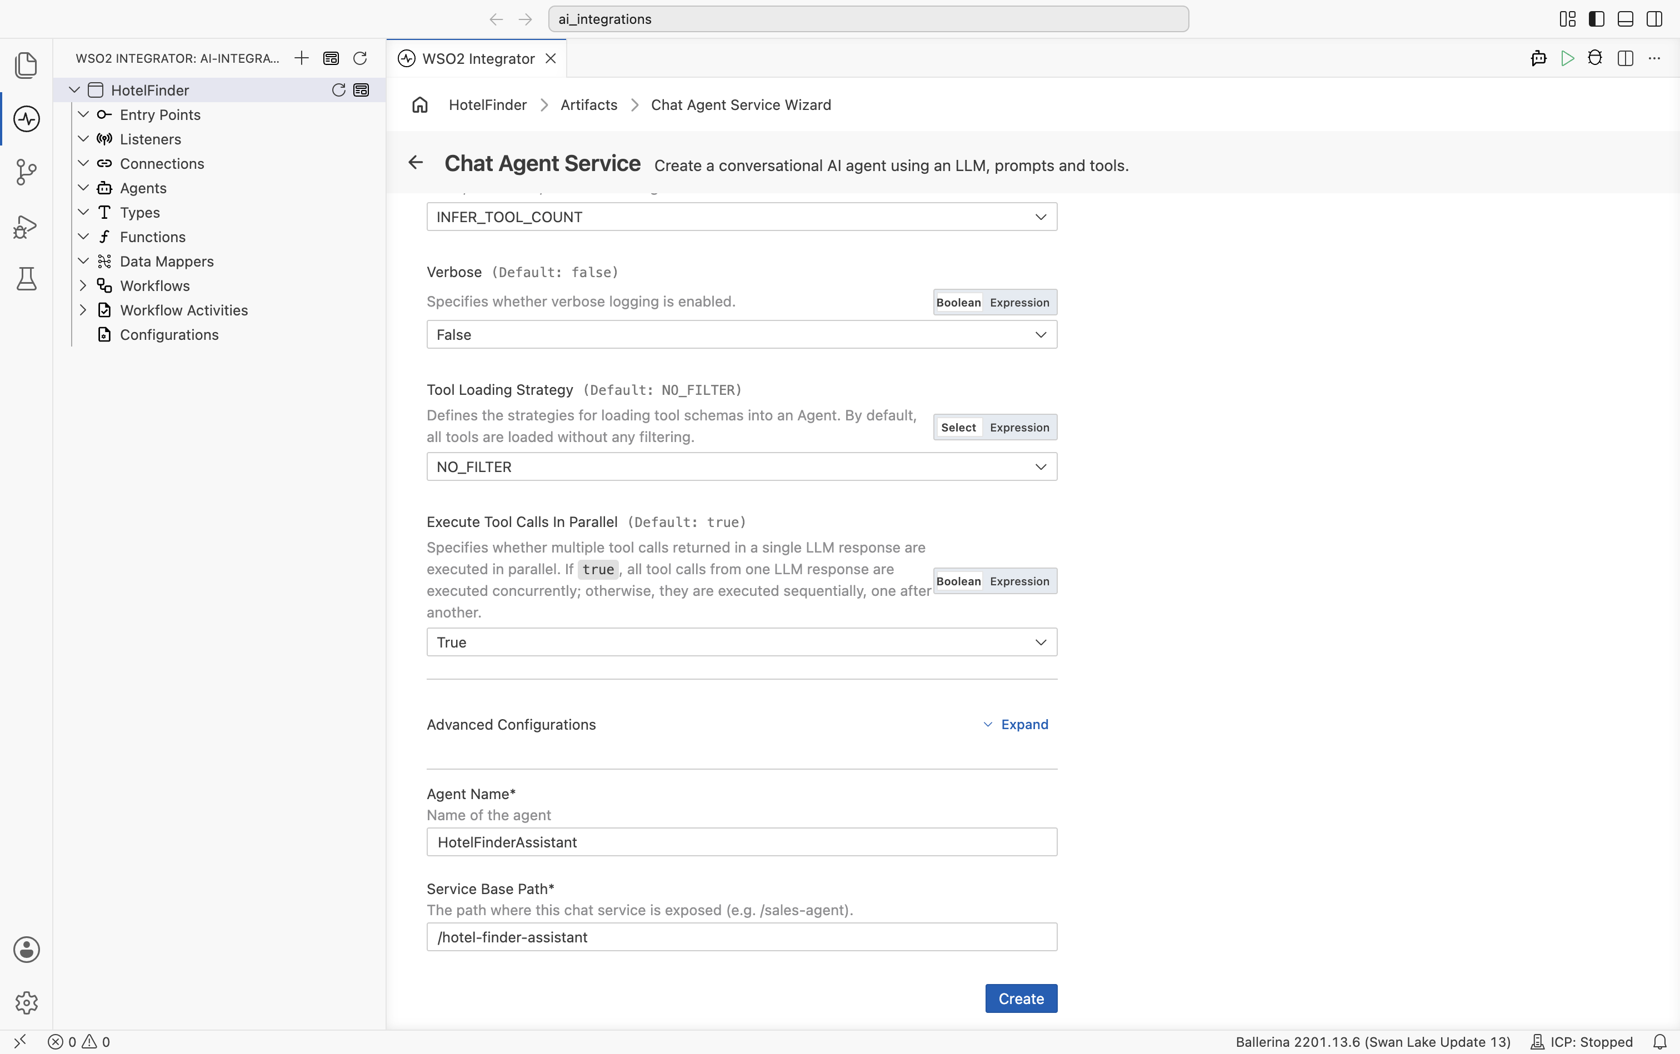Click the ICP: Stopped status bar entry

tap(1581, 1041)
